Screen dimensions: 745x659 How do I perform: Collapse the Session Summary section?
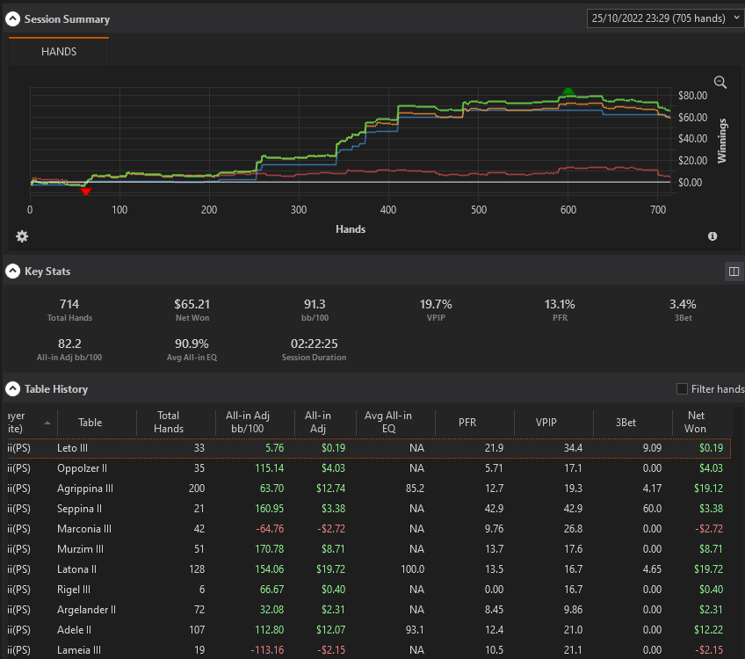pyautogui.click(x=13, y=19)
